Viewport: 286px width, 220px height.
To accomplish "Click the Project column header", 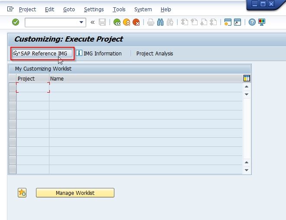I will click(33, 78).
